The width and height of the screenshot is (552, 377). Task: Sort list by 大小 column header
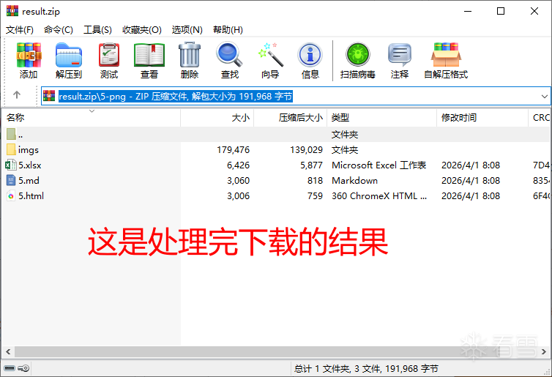(240, 117)
